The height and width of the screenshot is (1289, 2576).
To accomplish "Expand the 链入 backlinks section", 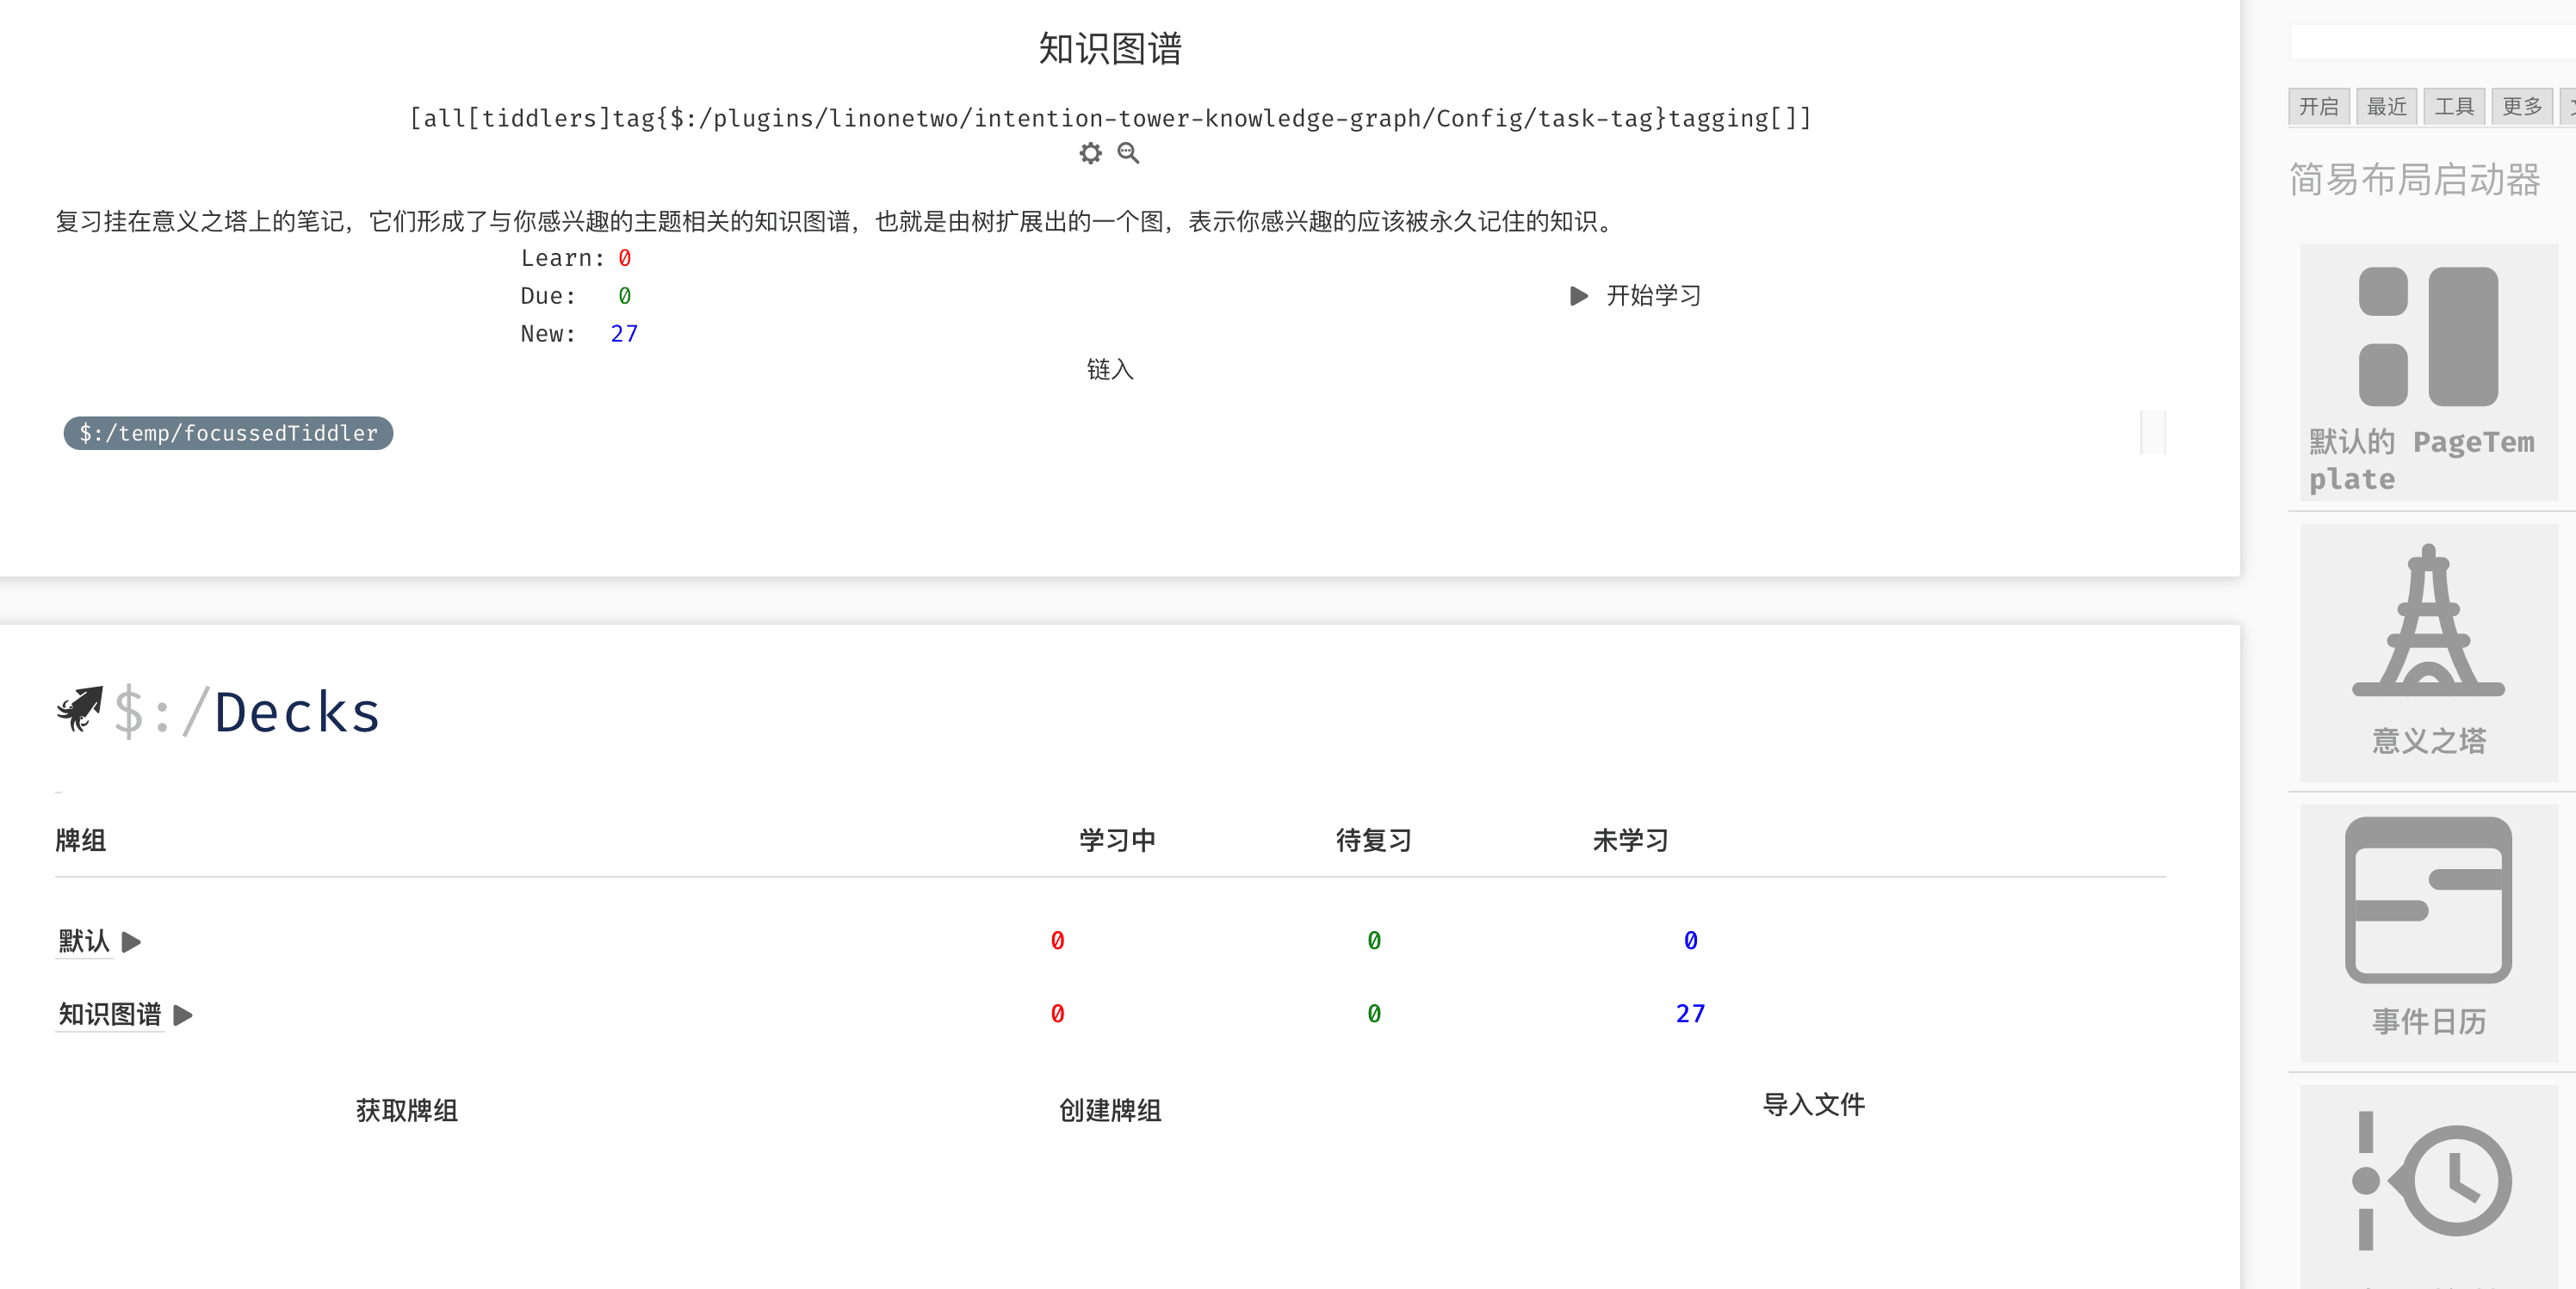I will tap(1110, 370).
